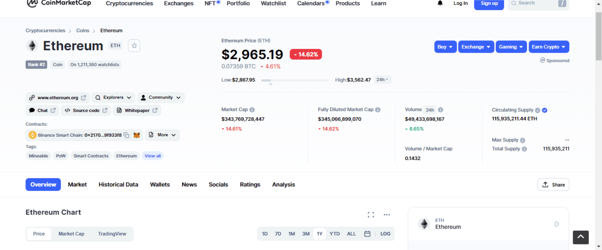Screen dimensions: 602x250
Task: Open the News tab
Action: pos(189,185)
